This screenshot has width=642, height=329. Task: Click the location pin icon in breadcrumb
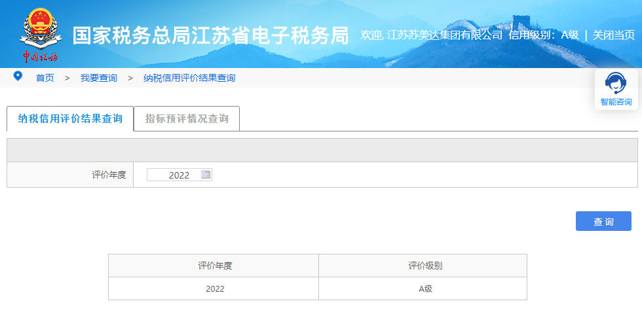point(18,77)
